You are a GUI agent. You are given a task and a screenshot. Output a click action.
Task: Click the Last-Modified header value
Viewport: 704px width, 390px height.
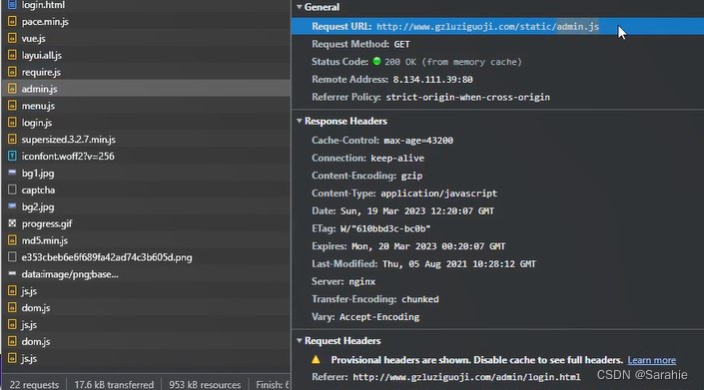coord(459,264)
